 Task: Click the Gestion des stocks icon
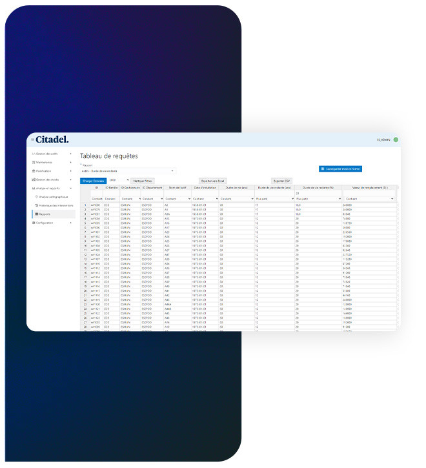33,179
